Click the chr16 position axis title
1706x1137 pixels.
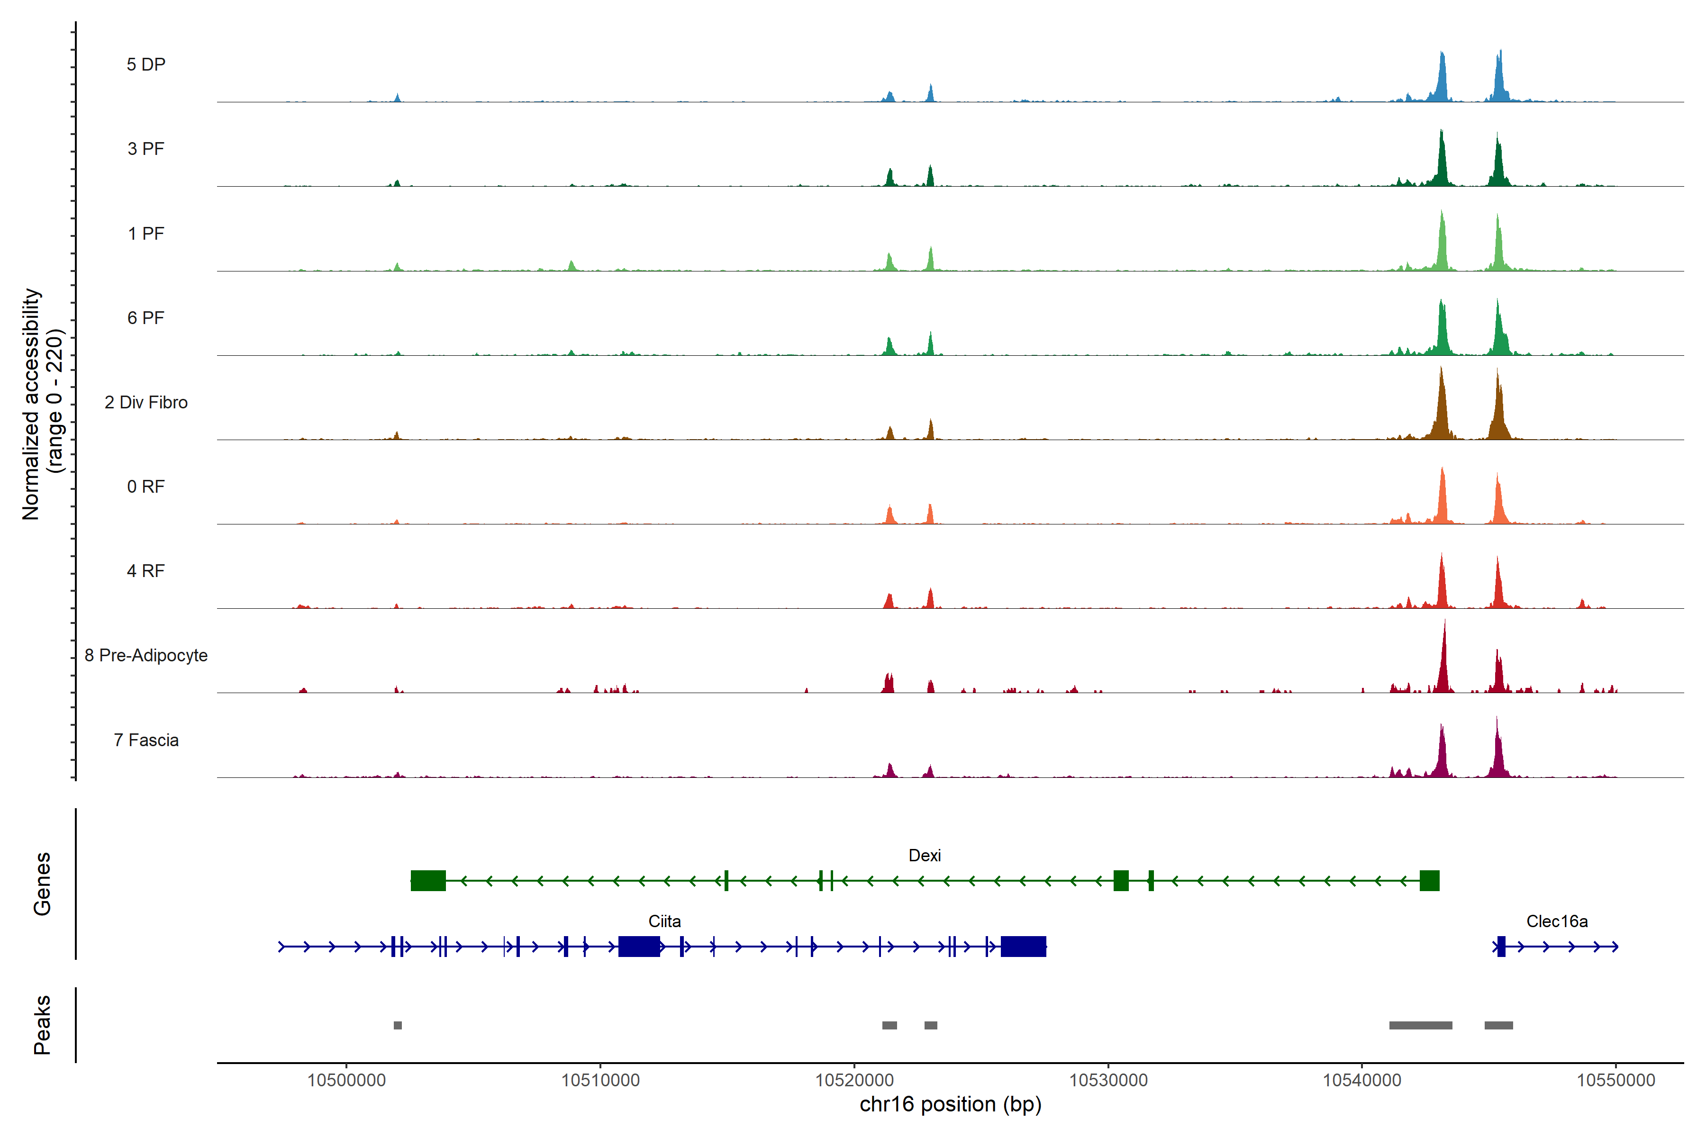click(950, 1104)
